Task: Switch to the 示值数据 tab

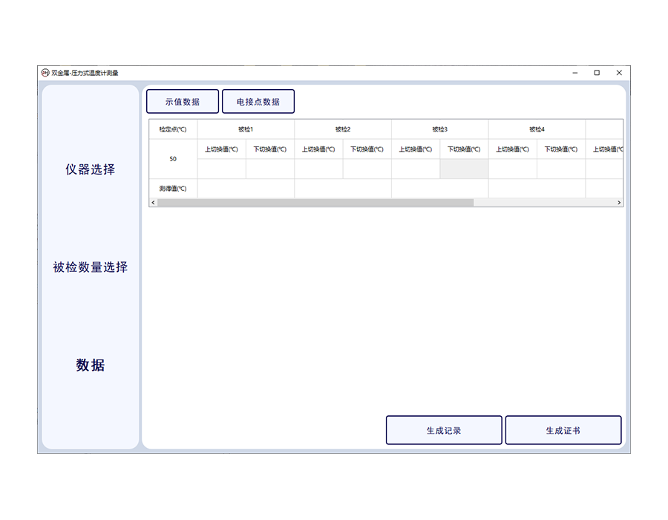Action: click(x=183, y=102)
